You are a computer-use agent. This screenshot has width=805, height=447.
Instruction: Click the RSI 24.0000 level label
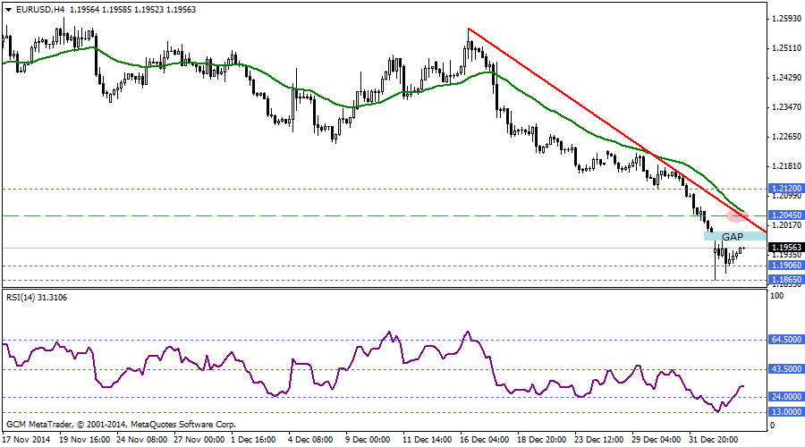(785, 397)
